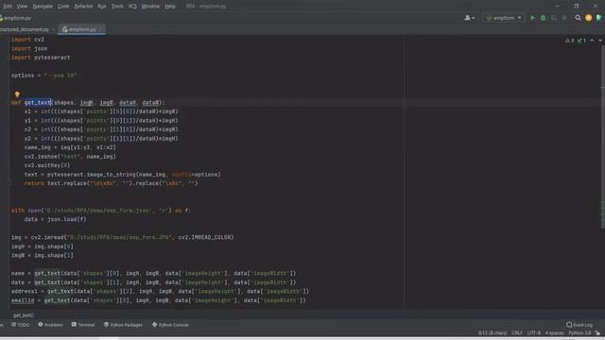Click the orange update notification icon
605x340 pixels.
[x=588, y=18]
